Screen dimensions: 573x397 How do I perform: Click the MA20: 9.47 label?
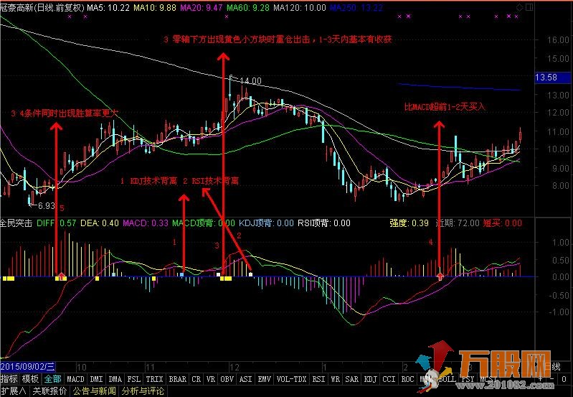[202, 7]
